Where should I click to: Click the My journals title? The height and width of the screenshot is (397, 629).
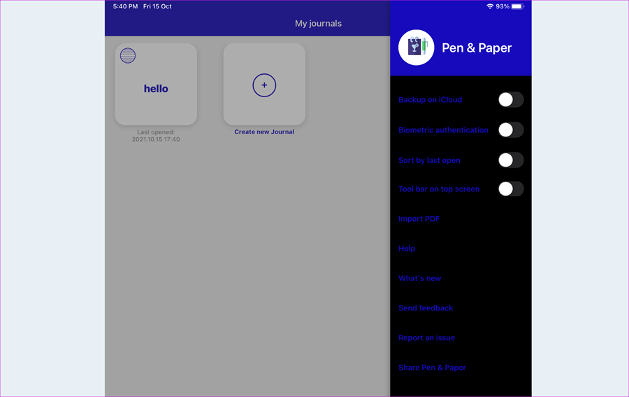click(318, 24)
